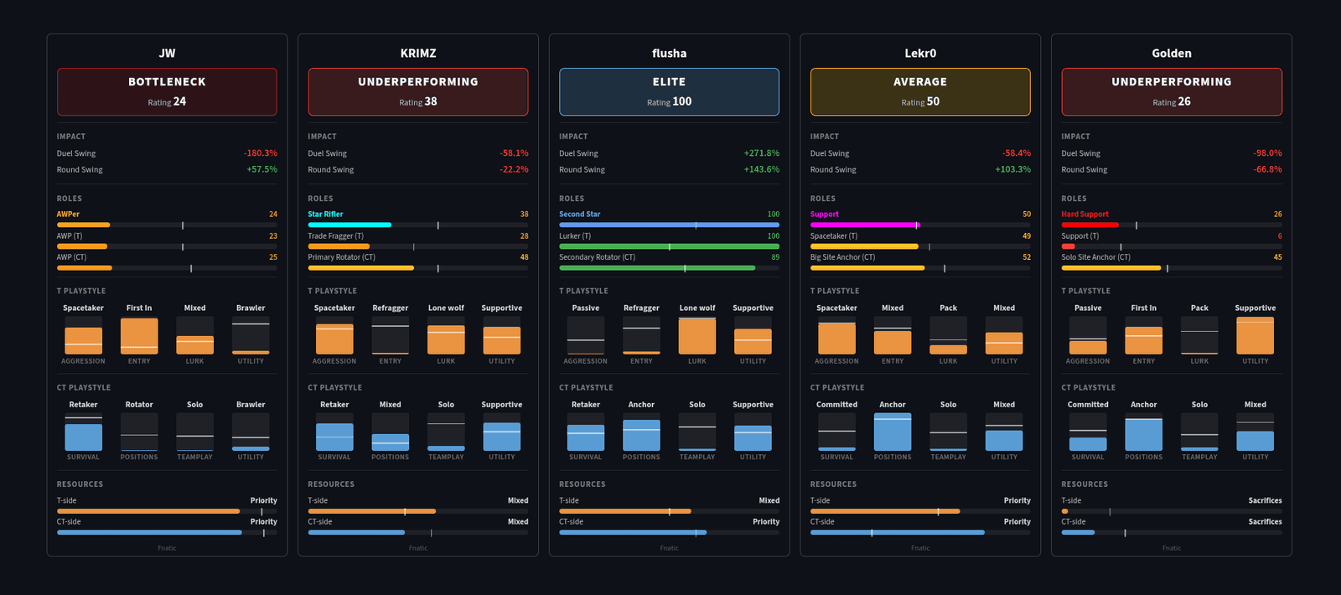Select the KRIMZ player name heading
This screenshot has width=1341, height=595.
[x=418, y=53]
